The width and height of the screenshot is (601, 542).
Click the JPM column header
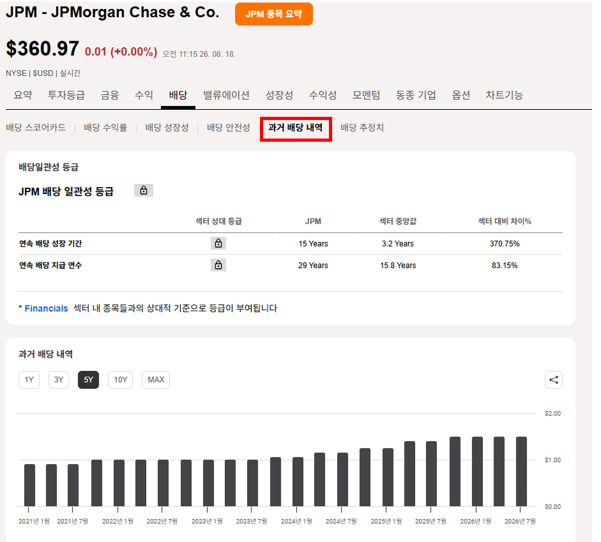point(313,222)
